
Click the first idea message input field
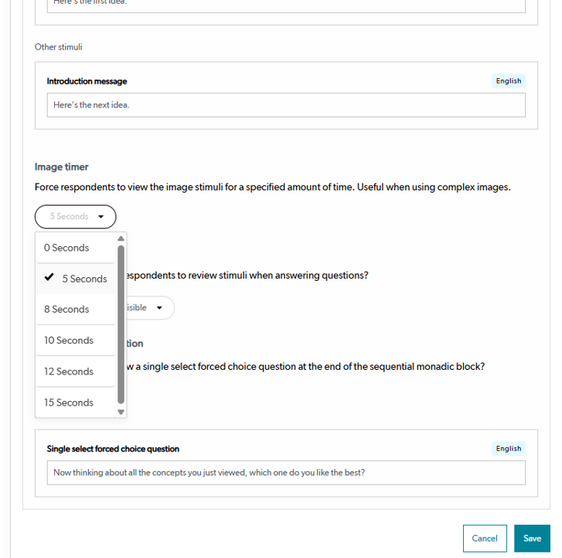point(286,5)
